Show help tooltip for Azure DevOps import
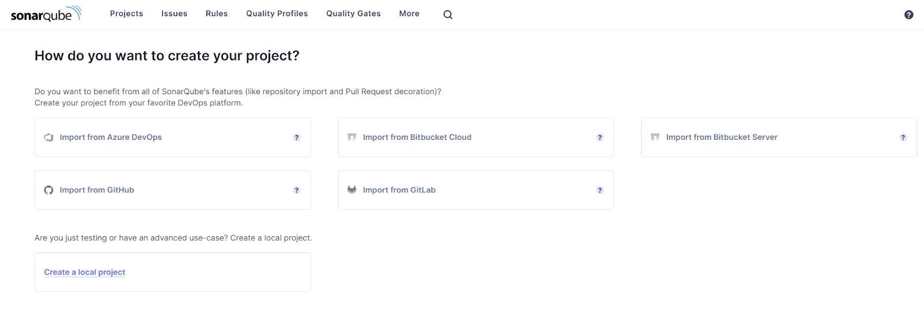 (297, 138)
